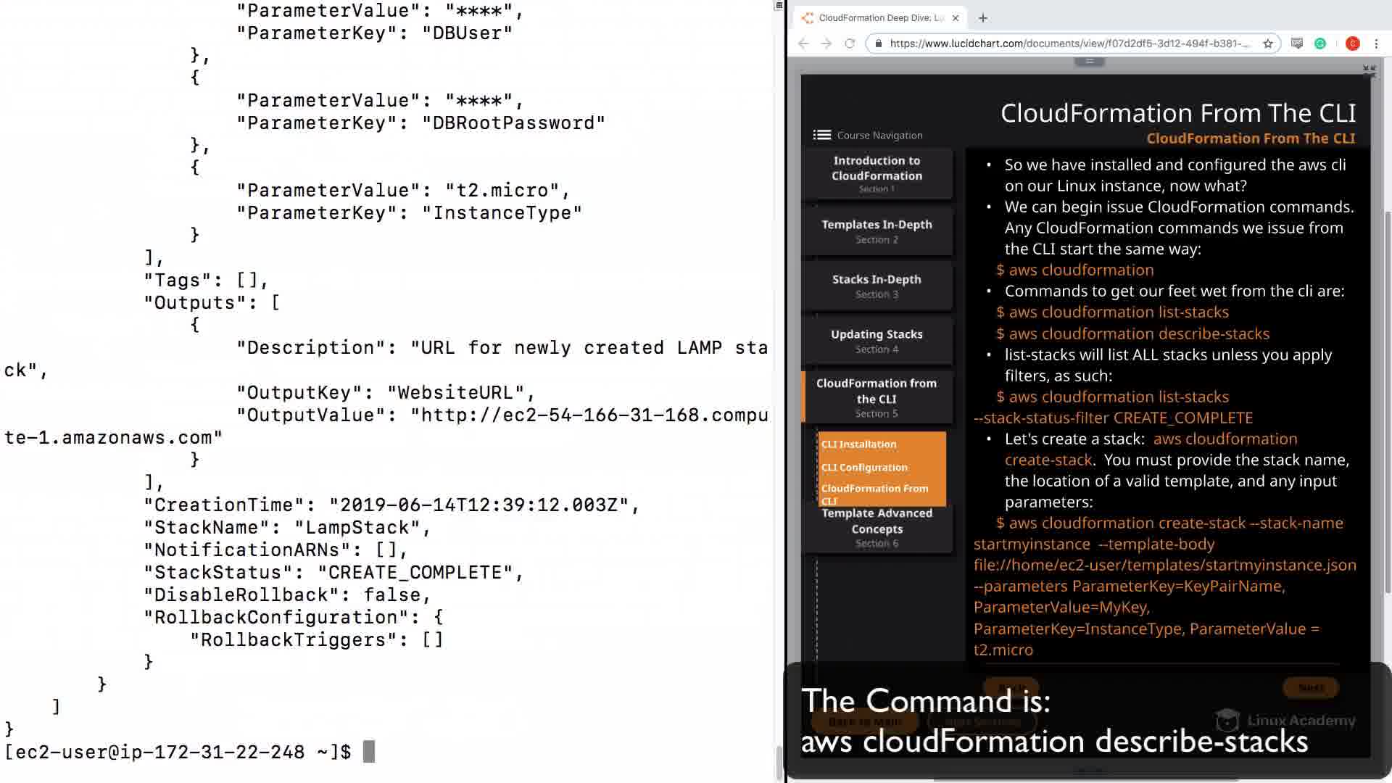1392x783 pixels.
Task: Open Updating Stacks Section 4
Action: click(877, 341)
